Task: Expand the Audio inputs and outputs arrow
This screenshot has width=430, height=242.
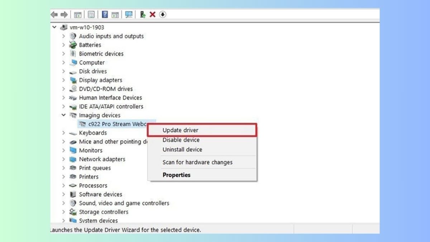Action: 63,36
